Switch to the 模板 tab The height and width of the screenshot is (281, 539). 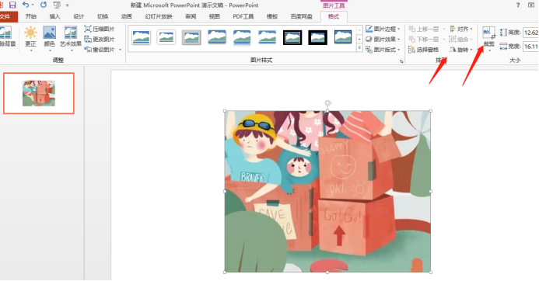(x=272, y=16)
